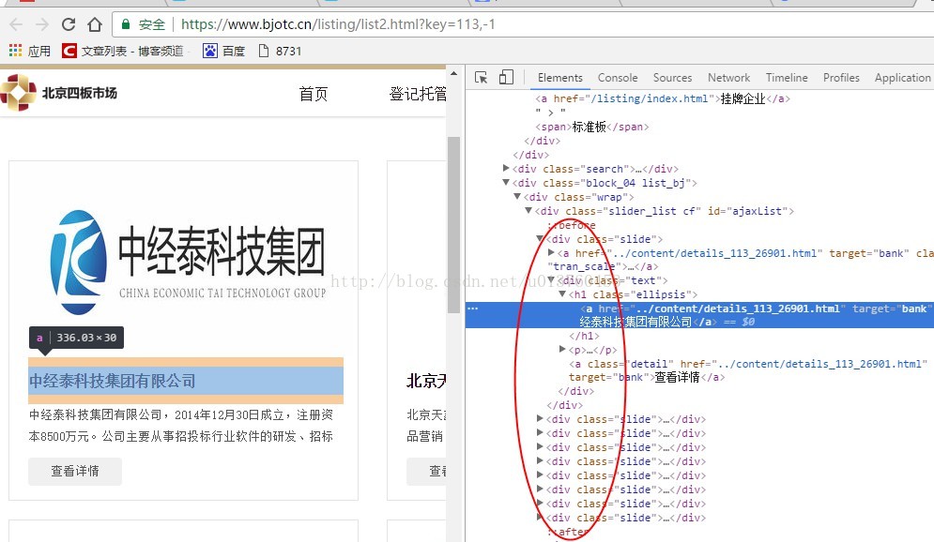This screenshot has height=542, width=934.
Task: Select the a class="detail" 查看详情 node
Action: coord(748,370)
